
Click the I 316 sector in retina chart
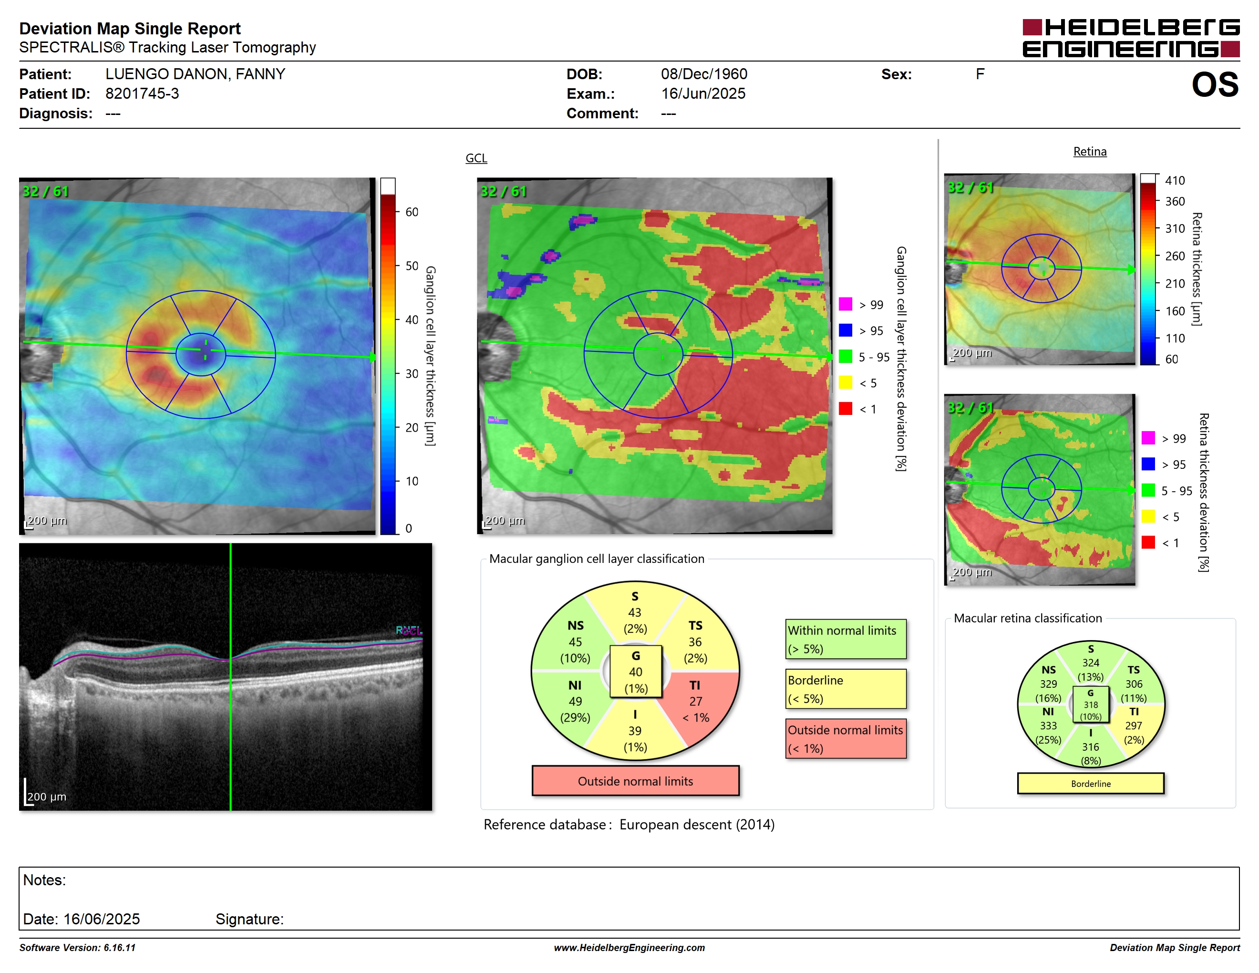1090,747
